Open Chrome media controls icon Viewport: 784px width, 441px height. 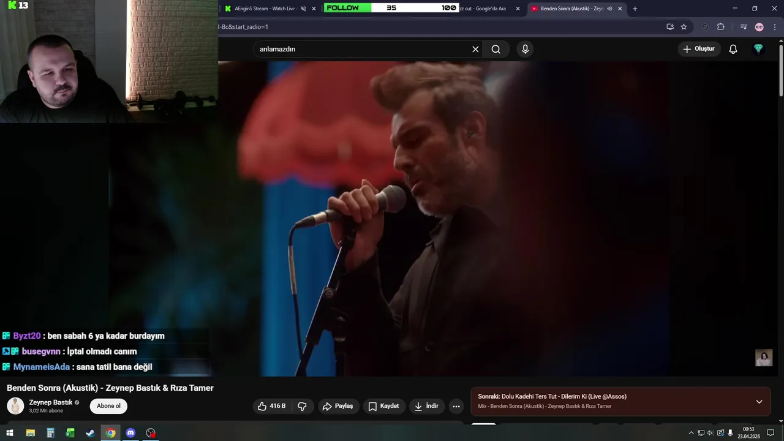point(744,27)
